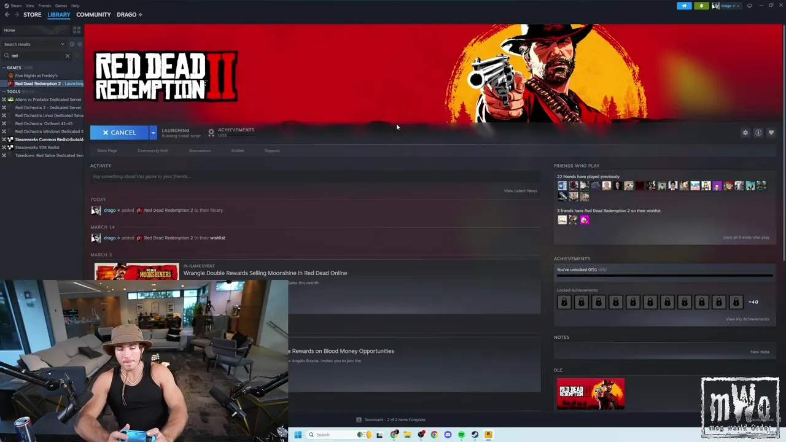
Task: Open the Red Dead Redemption DLC thumbnail
Action: [591, 394]
